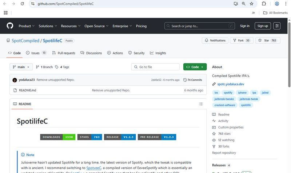Open the Chrome three-dot menu
The width and height of the screenshot is (291, 173).
tap(286, 4)
